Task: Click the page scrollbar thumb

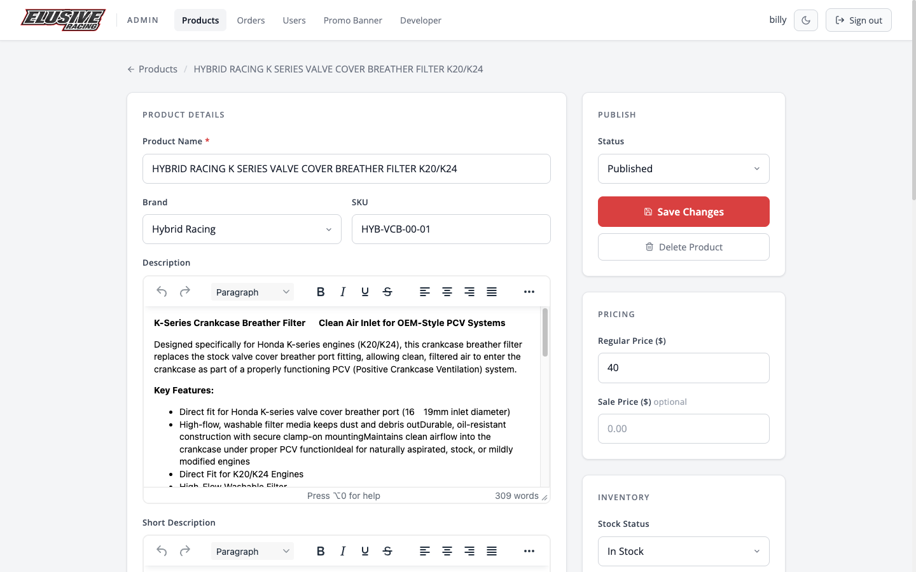Action: point(913,102)
